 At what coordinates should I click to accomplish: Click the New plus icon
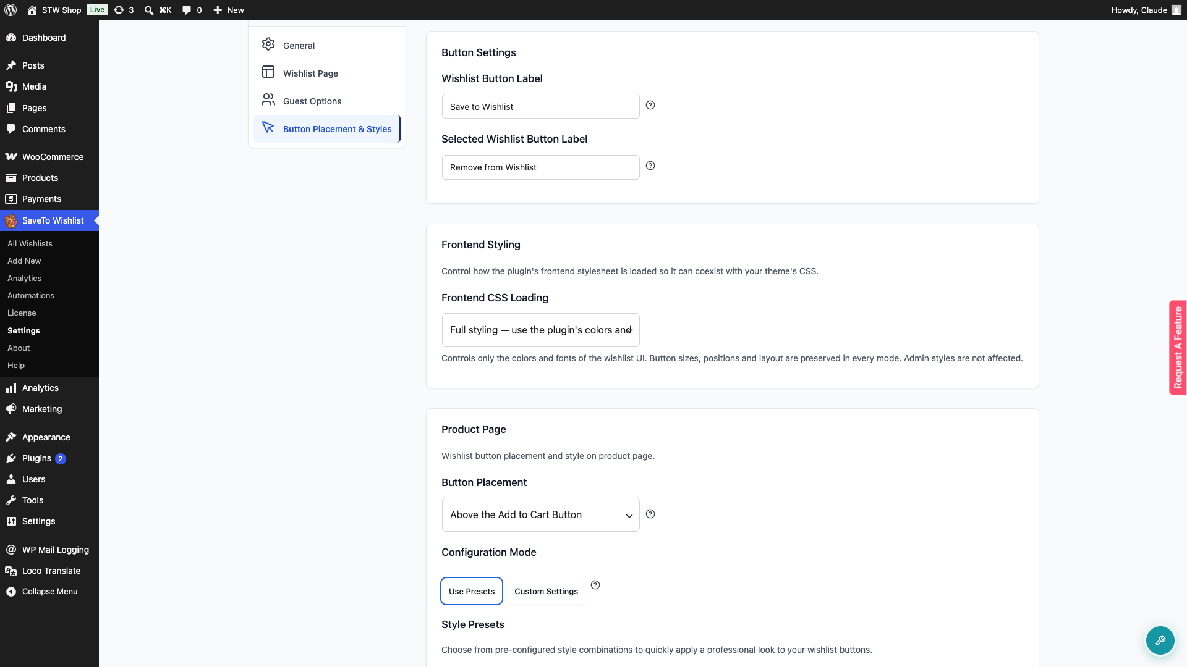click(x=218, y=10)
